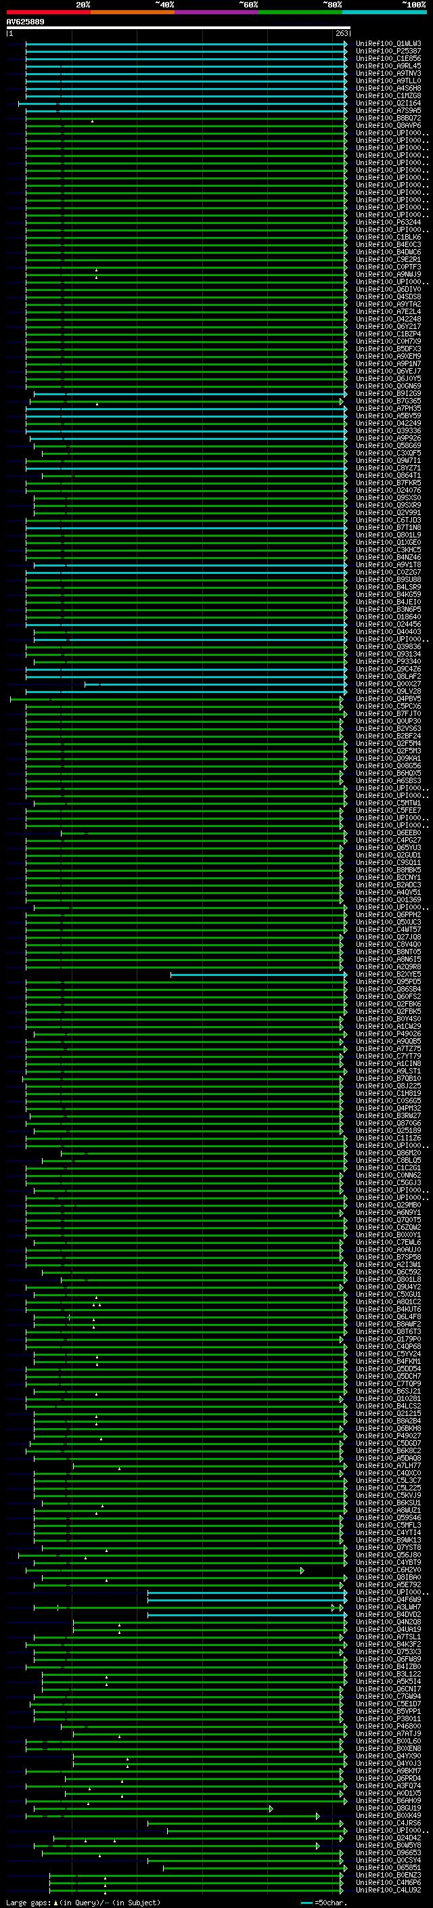This screenshot has width=433, height=1908.
Task: Choose the UniRef100_A9YTA2 label
Action: [388, 305]
